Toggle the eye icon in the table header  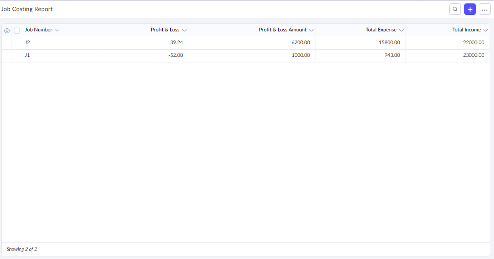point(7,31)
